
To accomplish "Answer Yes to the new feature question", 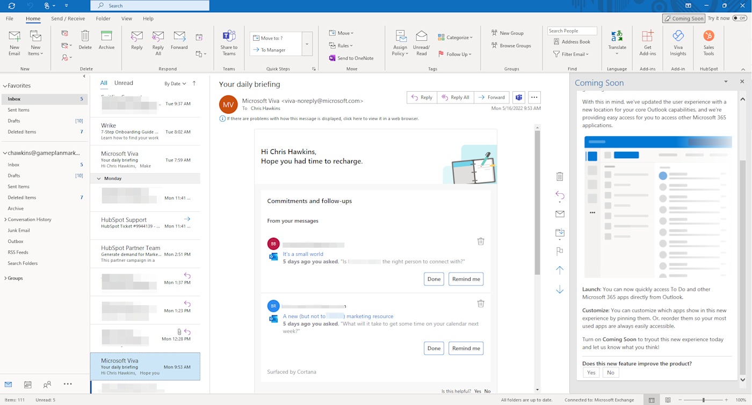I will click(591, 372).
